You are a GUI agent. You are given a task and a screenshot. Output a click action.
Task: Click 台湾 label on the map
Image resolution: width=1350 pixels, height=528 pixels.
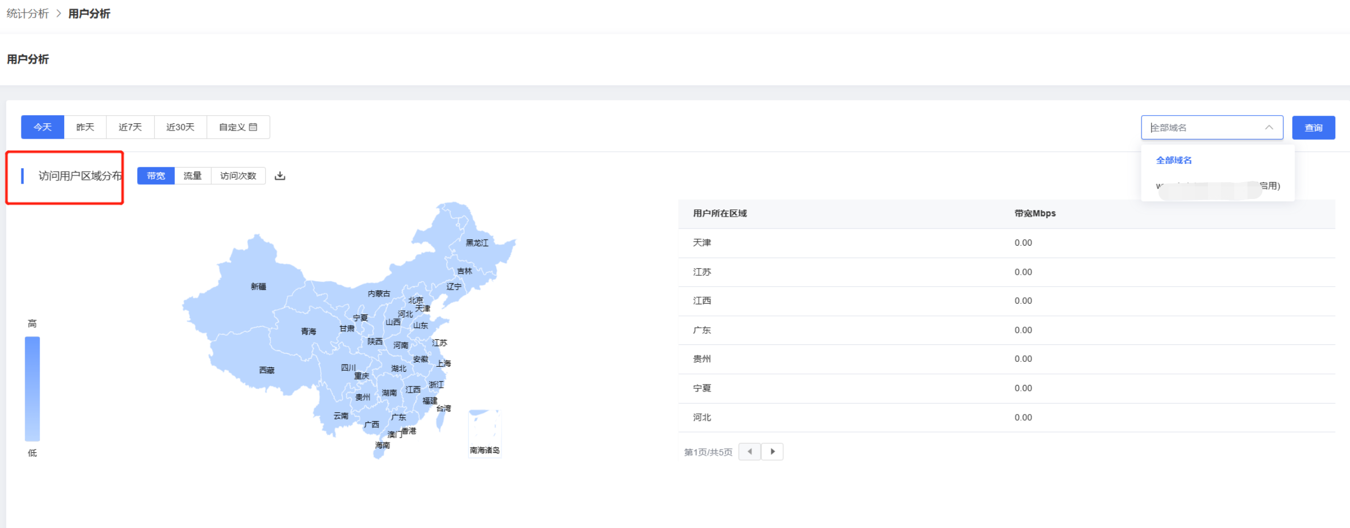444,408
